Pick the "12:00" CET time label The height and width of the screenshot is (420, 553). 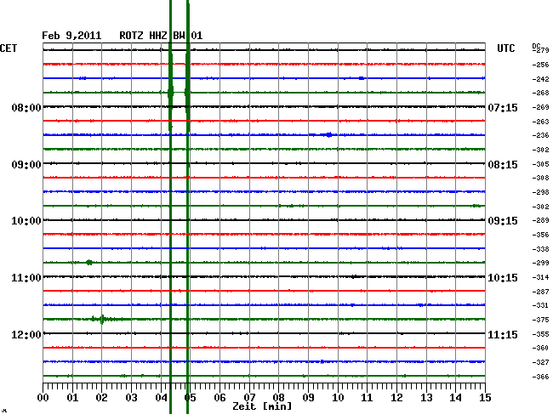(26, 334)
